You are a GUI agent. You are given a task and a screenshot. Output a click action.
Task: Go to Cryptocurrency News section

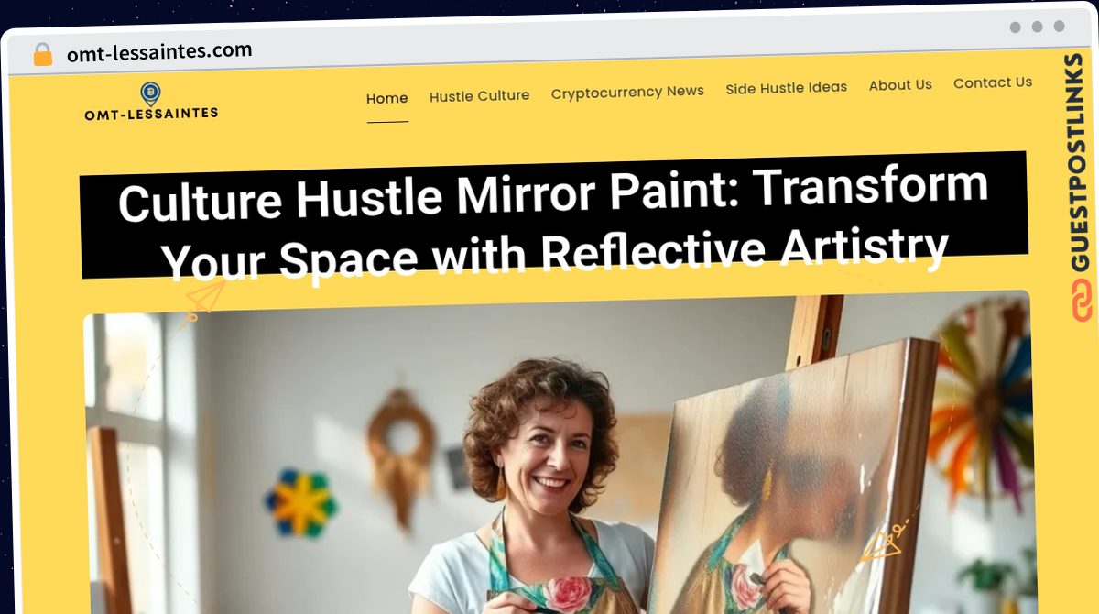click(x=627, y=92)
